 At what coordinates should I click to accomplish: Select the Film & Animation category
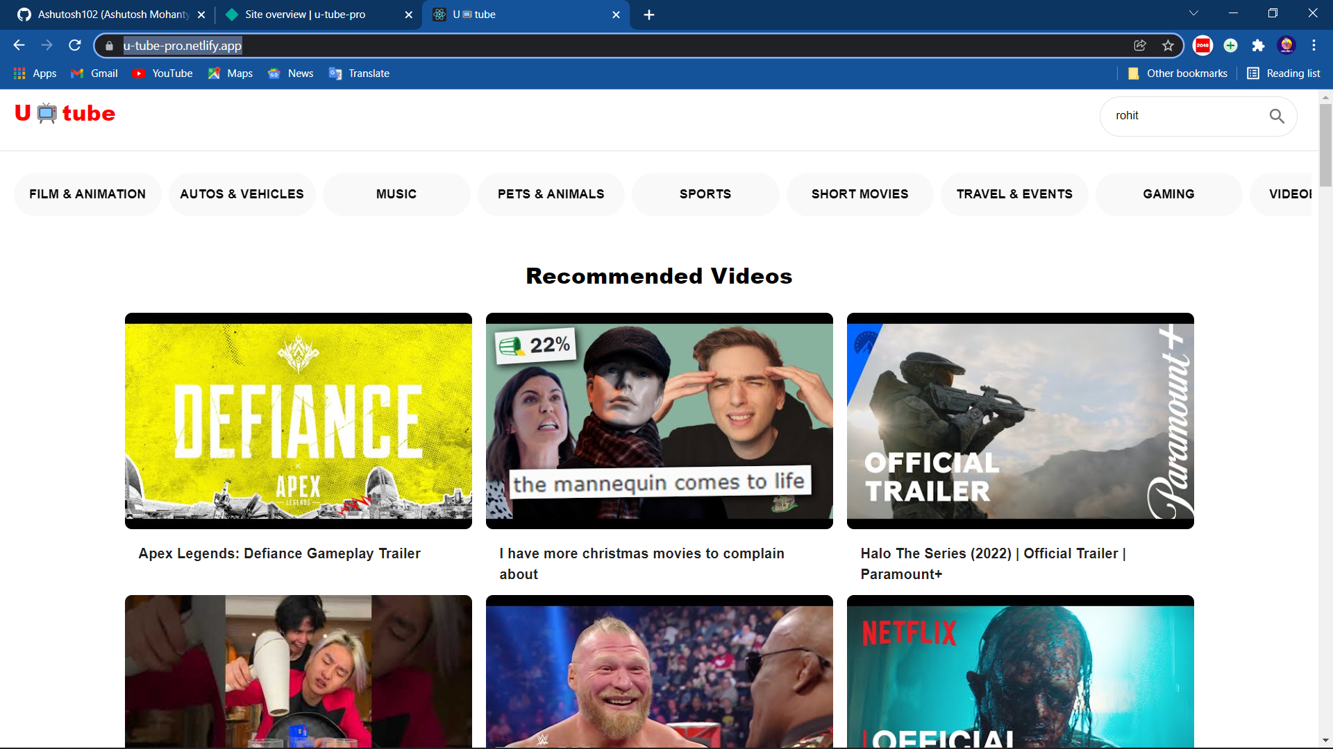(87, 194)
